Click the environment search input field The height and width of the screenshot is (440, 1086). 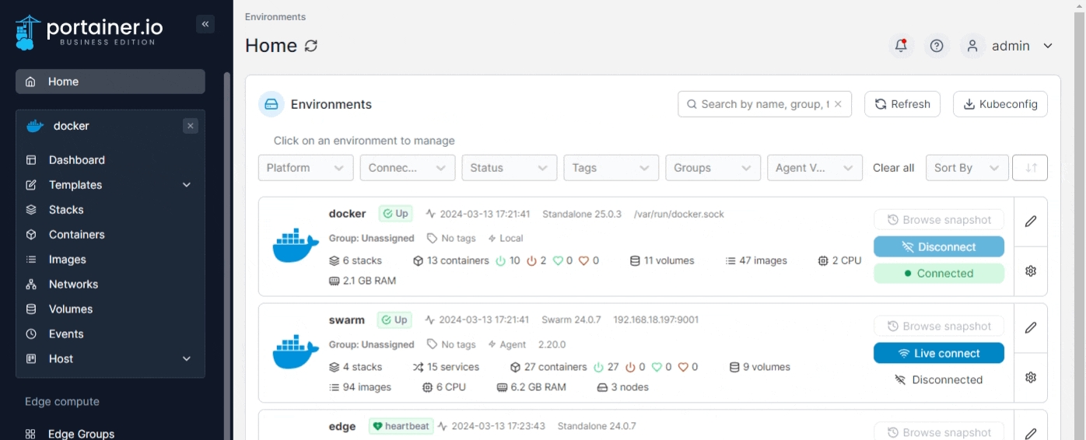[x=762, y=104]
